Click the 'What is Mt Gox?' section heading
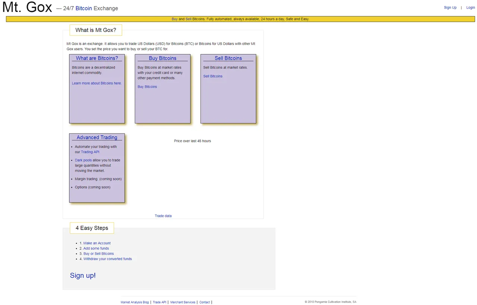Image resolution: width=477 pixels, height=305 pixels. pyautogui.click(x=96, y=30)
